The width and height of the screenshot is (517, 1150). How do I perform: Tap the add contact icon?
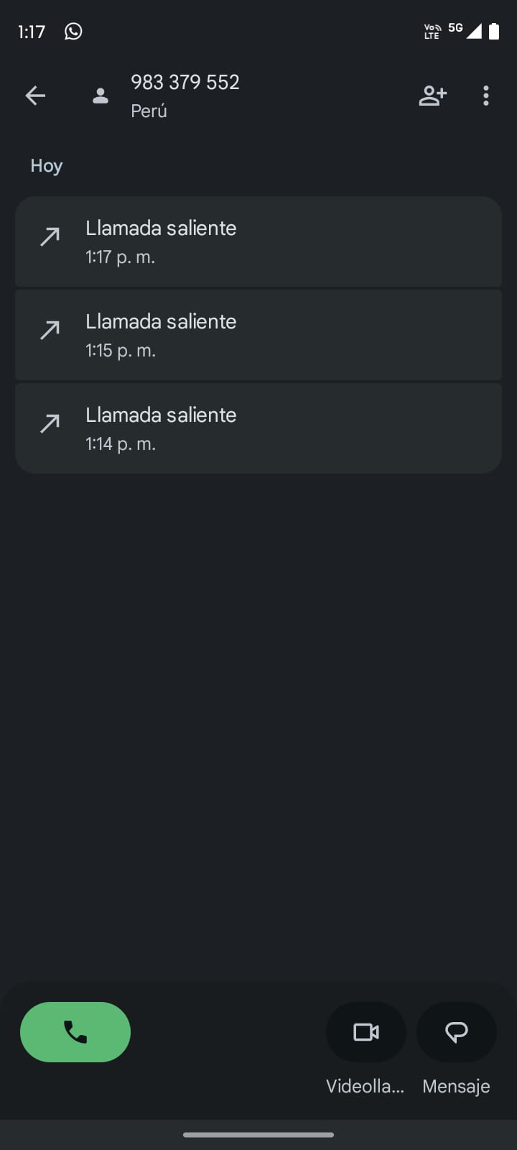click(432, 96)
